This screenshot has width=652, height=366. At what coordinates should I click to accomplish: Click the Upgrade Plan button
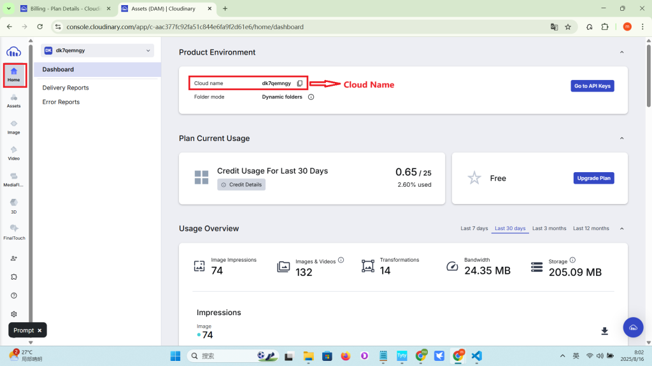click(x=594, y=178)
